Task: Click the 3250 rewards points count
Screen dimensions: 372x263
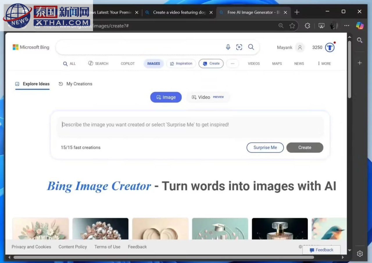Action: tap(317, 47)
